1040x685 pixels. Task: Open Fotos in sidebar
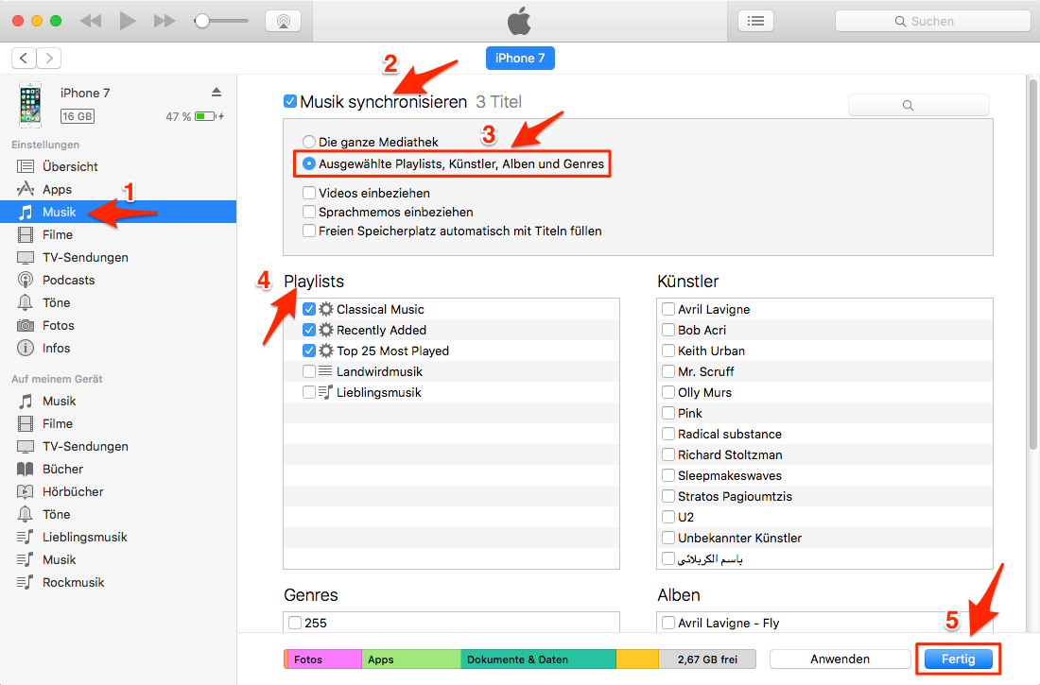pyautogui.click(x=118, y=325)
